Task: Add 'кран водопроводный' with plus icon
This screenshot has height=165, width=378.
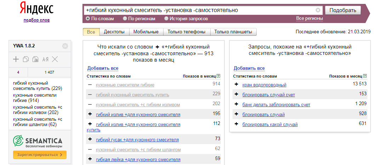Action: click(x=236, y=85)
